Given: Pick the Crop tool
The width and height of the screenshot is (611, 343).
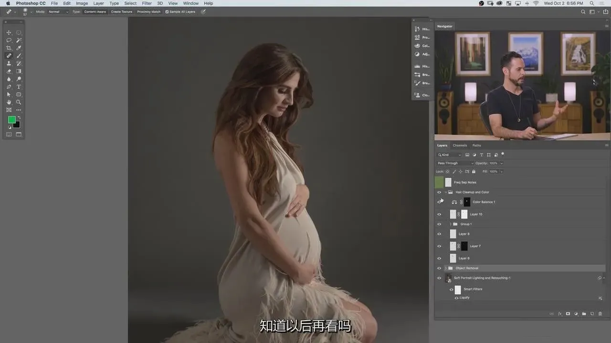Looking at the screenshot, I should pyautogui.click(x=9, y=48).
